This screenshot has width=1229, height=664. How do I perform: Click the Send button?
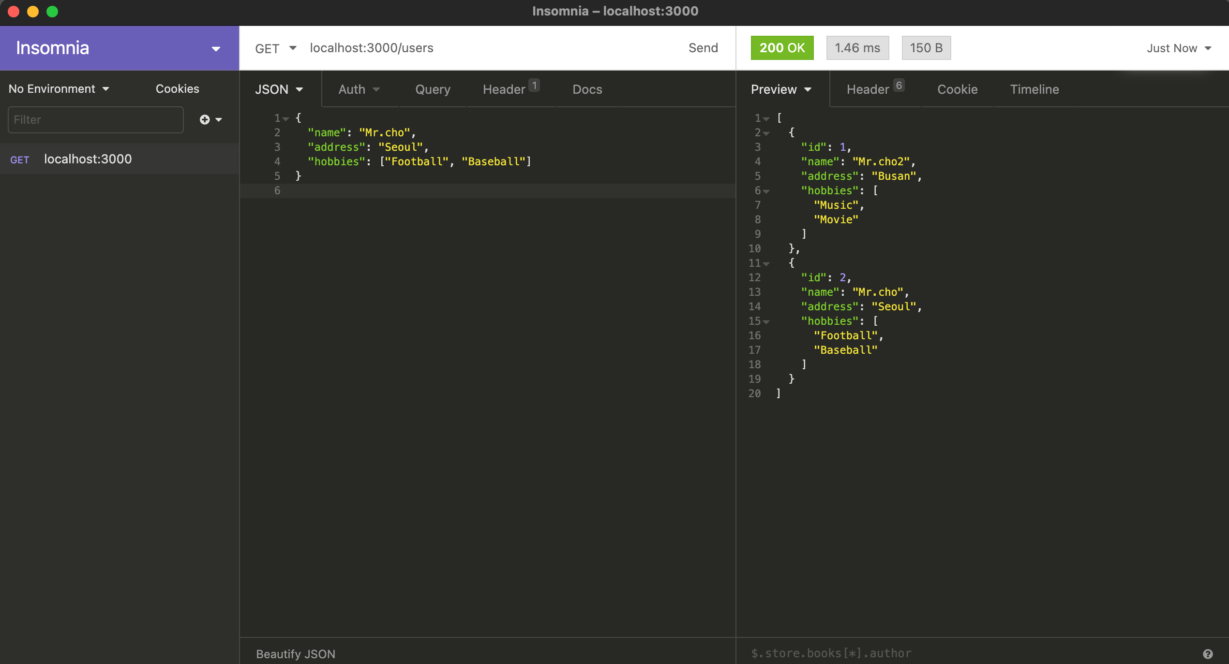pyautogui.click(x=703, y=48)
